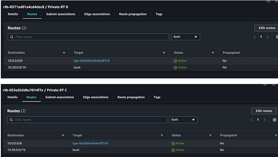This screenshot has height=157, width=278.
Task: Click search icon in Private RT C filter
Action: (11, 120)
